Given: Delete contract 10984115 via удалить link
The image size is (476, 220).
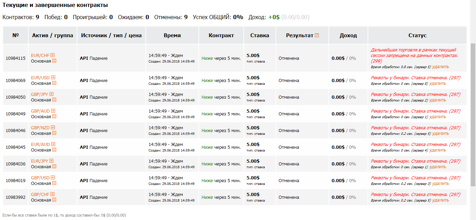Looking at the screenshot, I should point(440,67).
